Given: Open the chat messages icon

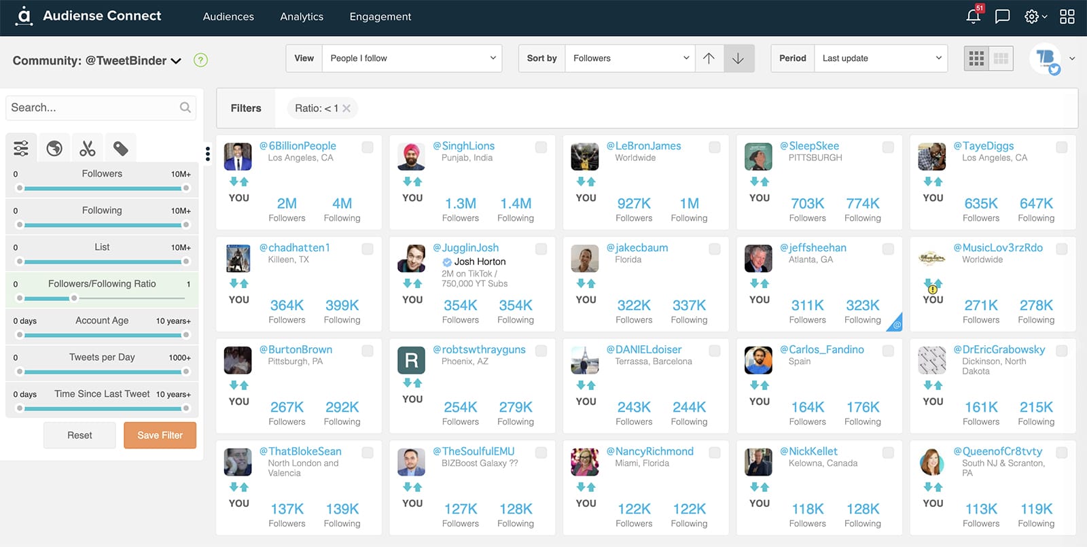Looking at the screenshot, I should point(1002,16).
